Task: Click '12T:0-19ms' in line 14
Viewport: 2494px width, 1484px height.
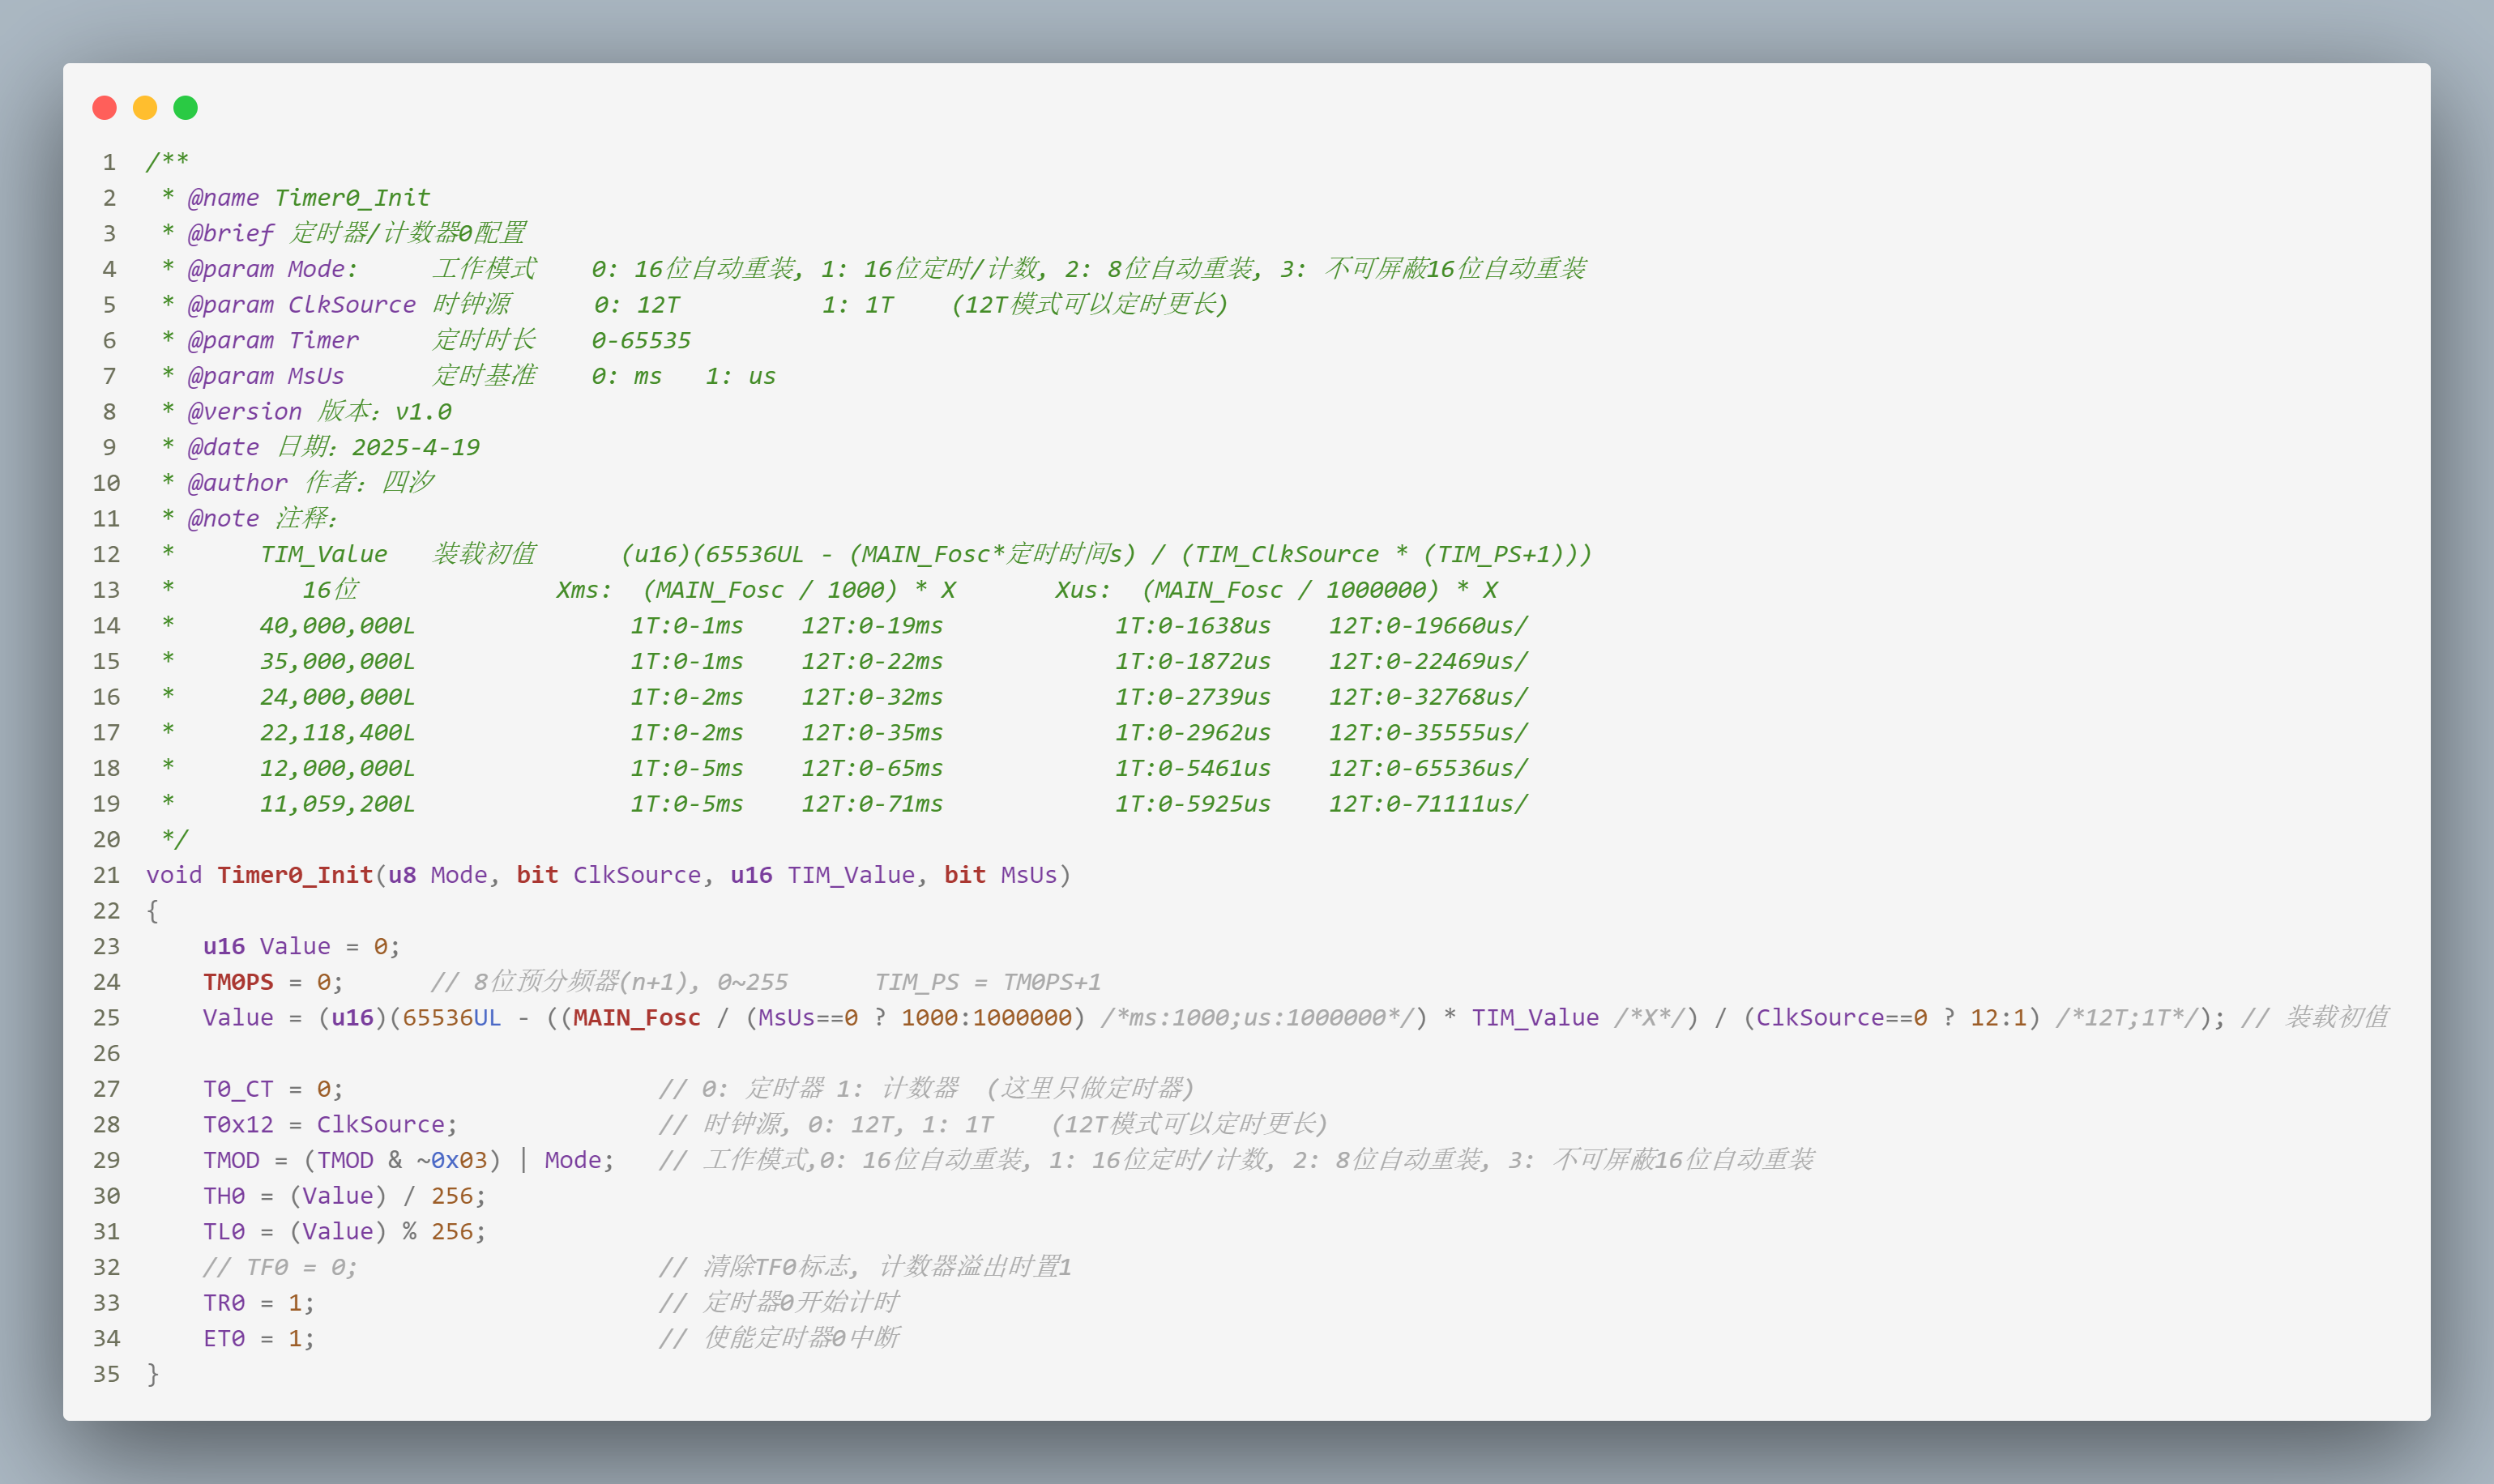Action: coord(872,625)
